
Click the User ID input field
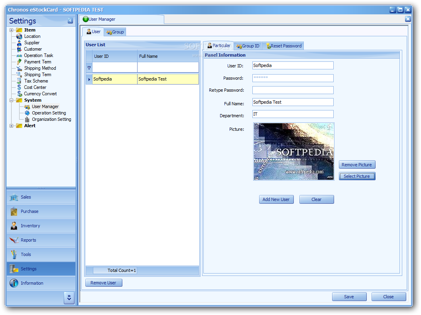pos(293,65)
